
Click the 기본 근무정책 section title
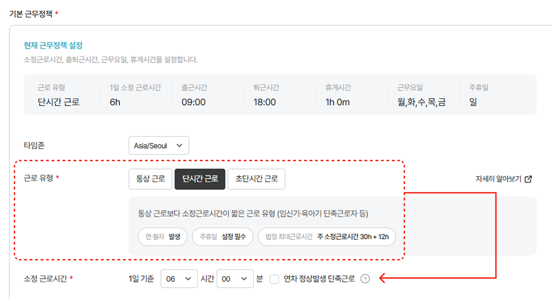tap(31, 14)
